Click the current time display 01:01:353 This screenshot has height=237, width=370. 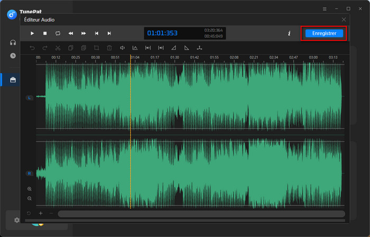(x=162, y=33)
